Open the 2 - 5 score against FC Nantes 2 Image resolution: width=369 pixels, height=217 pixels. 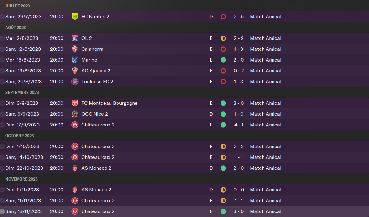click(238, 17)
